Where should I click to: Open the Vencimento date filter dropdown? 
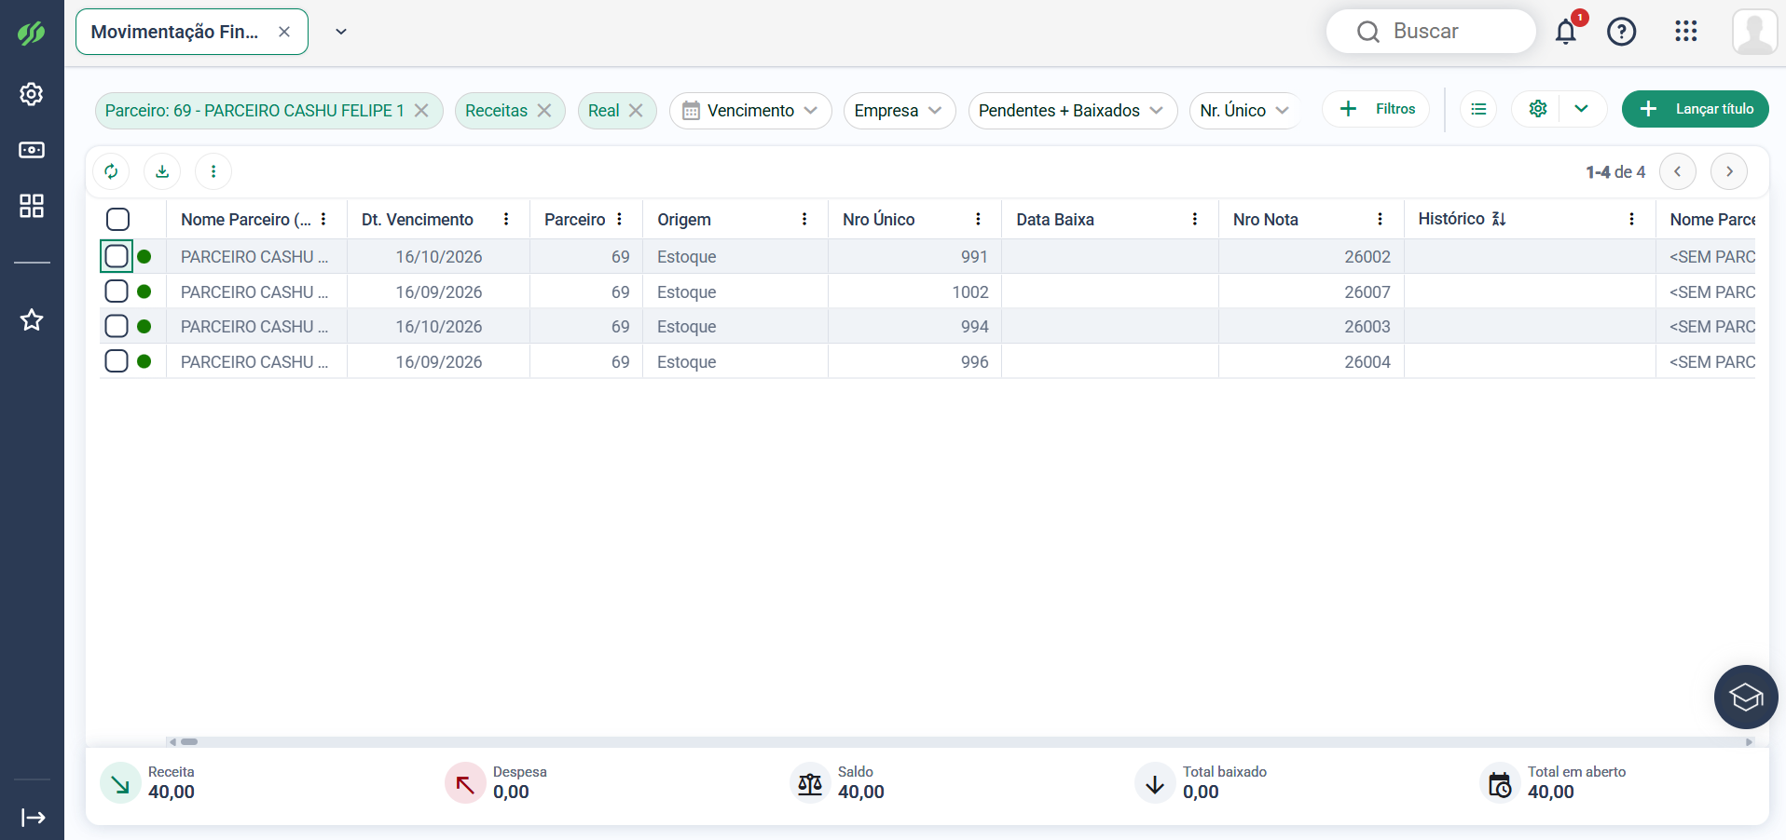click(x=750, y=111)
